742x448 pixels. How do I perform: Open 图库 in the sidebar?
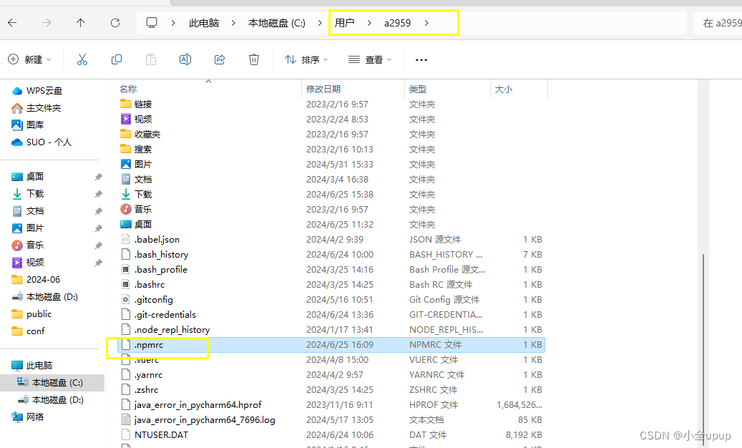27,125
